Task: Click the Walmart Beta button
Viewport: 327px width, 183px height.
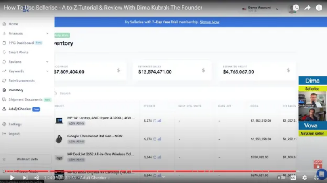Action: click(x=27, y=159)
